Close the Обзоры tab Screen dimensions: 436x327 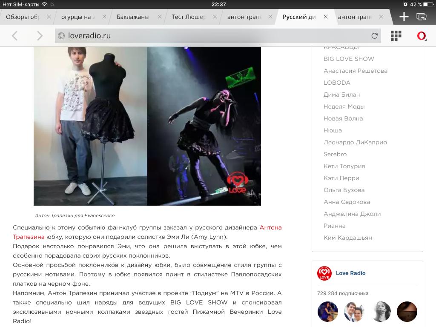(x=49, y=17)
